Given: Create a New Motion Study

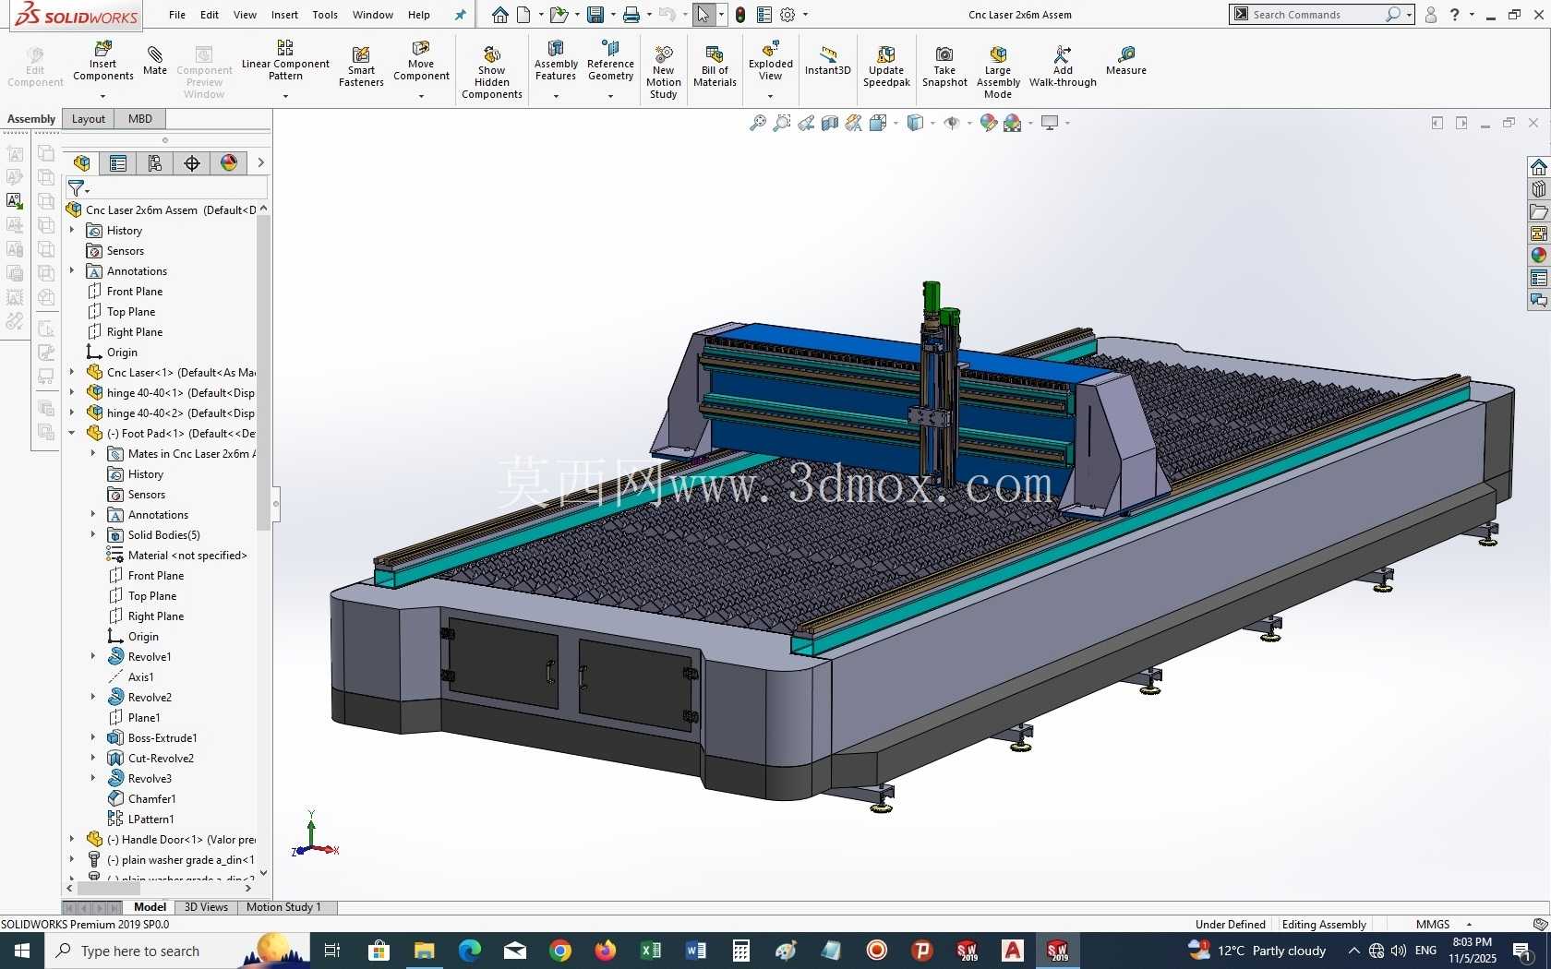Looking at the screenshot, I should [664, 72].
